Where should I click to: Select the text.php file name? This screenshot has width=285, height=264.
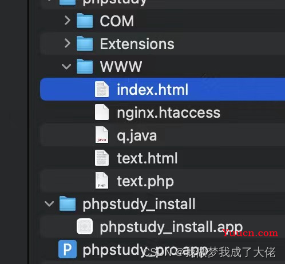click(145, 182)
